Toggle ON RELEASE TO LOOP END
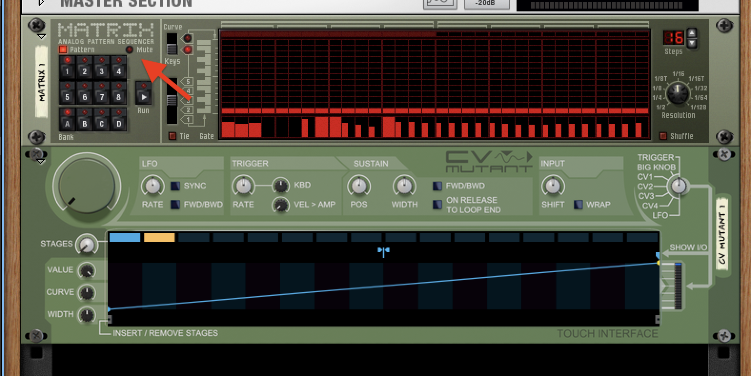Image resolution: width=751 pixels, height=376 pixels. point(437,205)
